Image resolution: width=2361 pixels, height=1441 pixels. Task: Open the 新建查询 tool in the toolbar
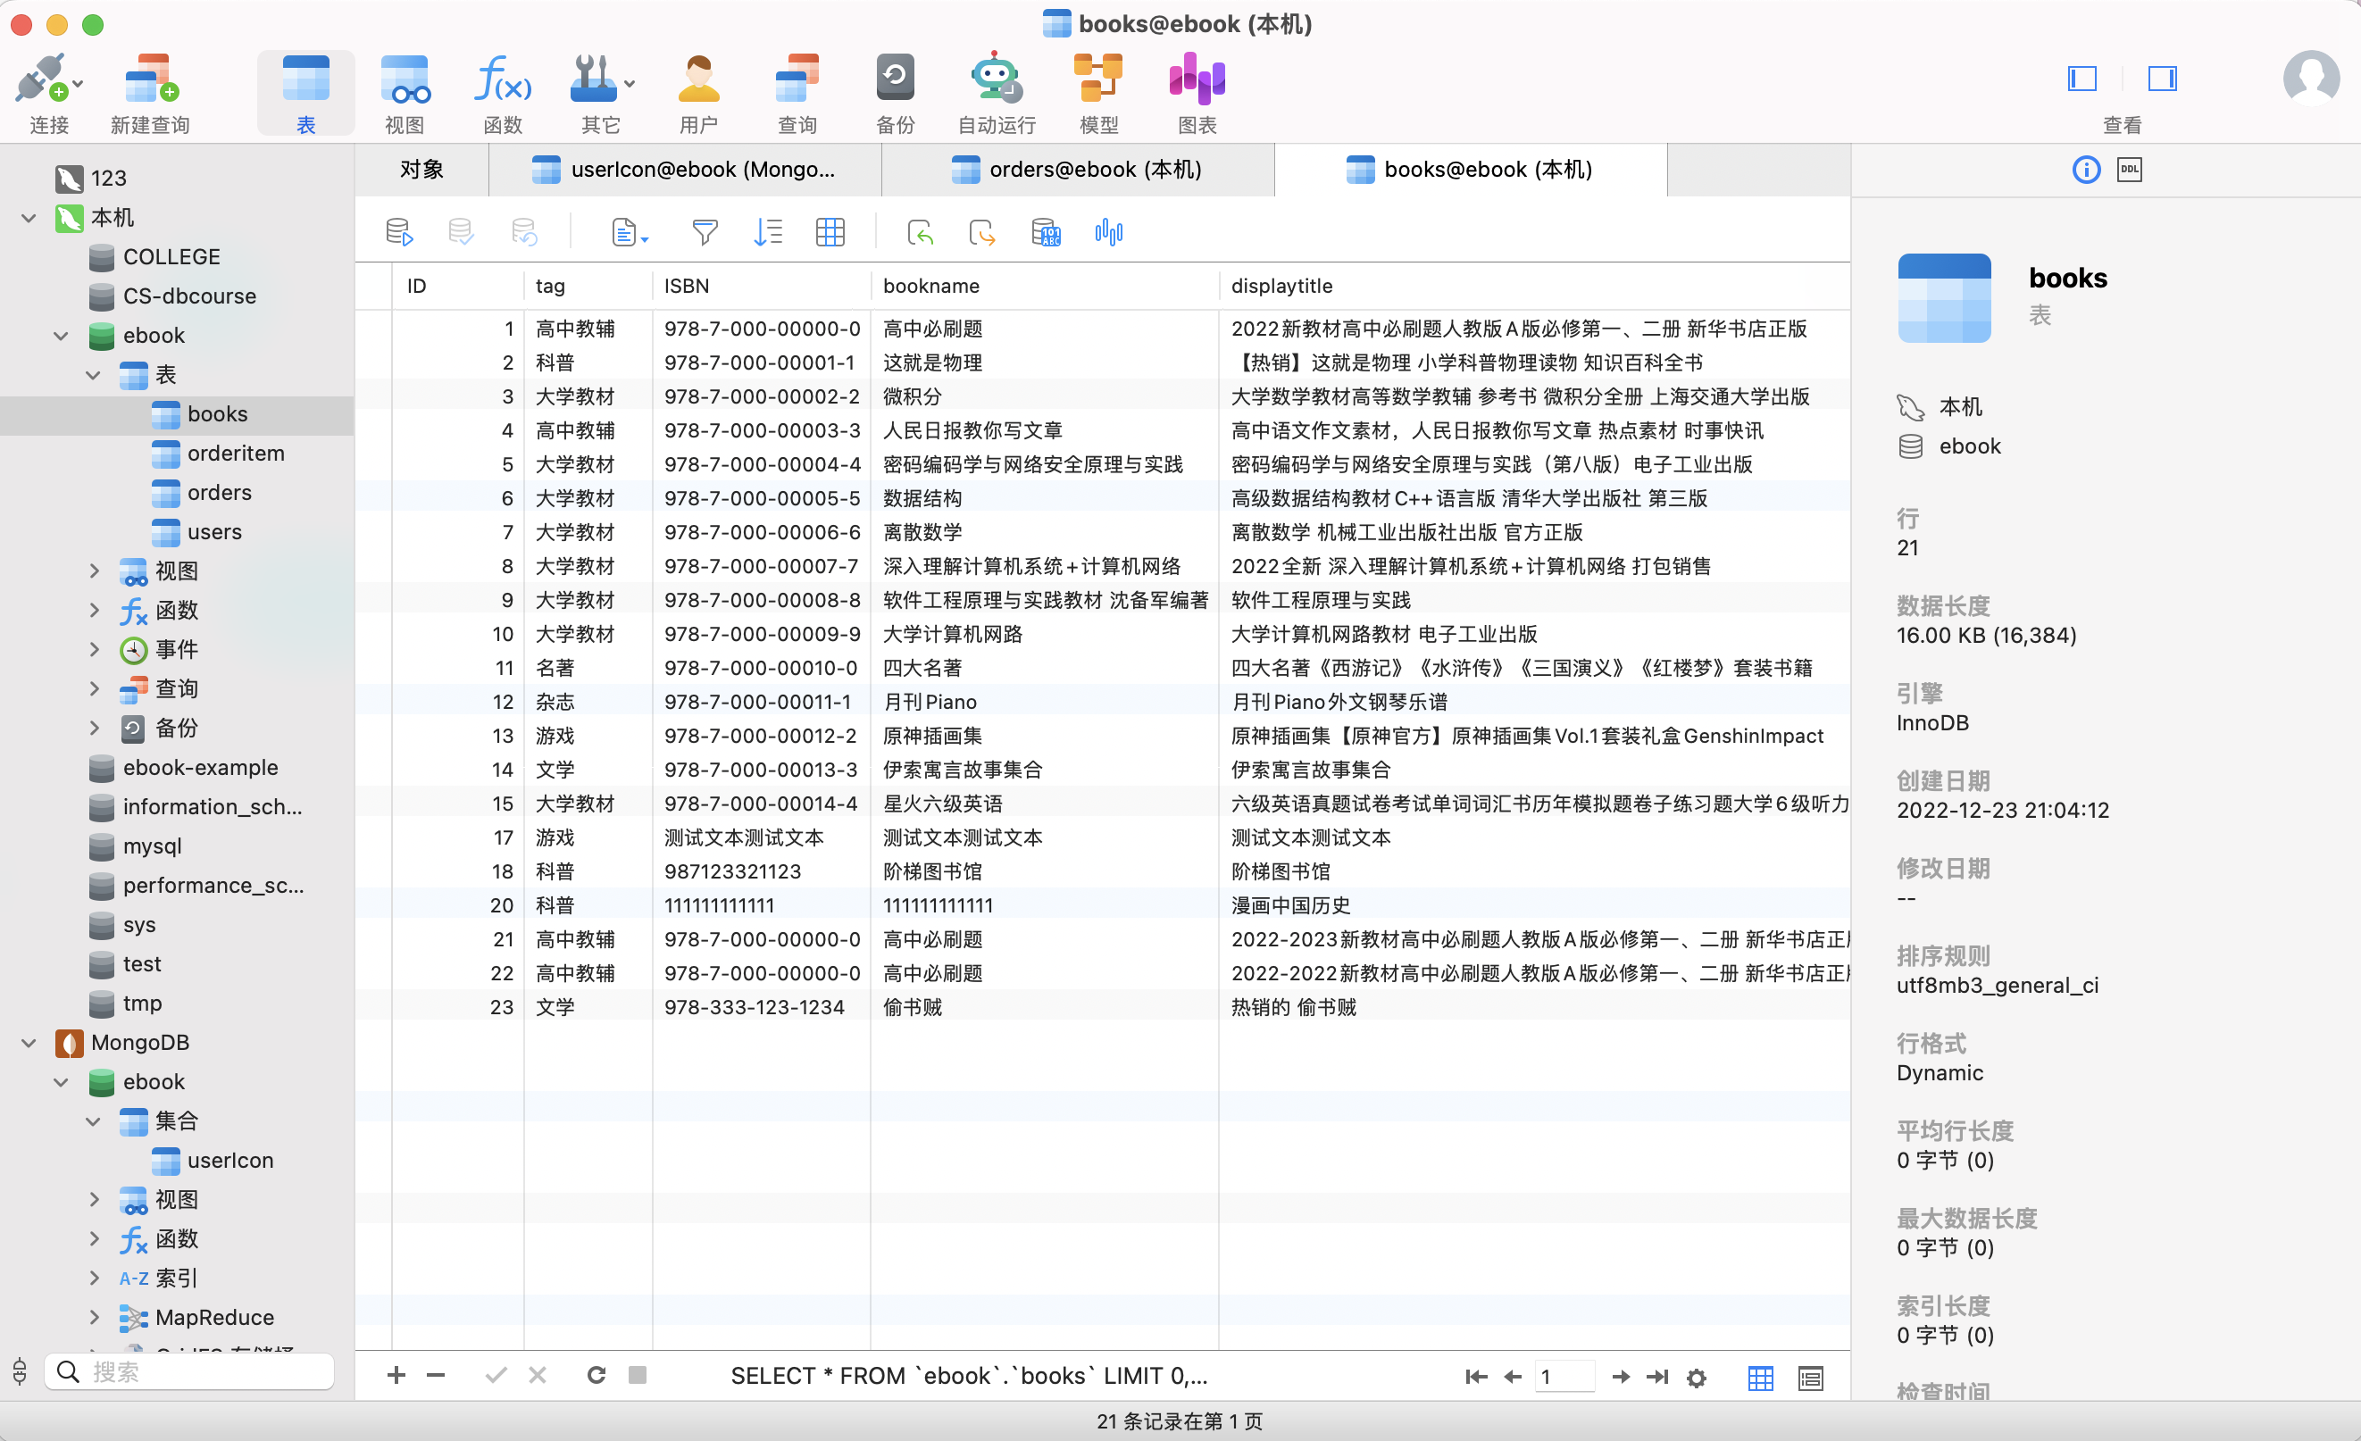point(148,91)
